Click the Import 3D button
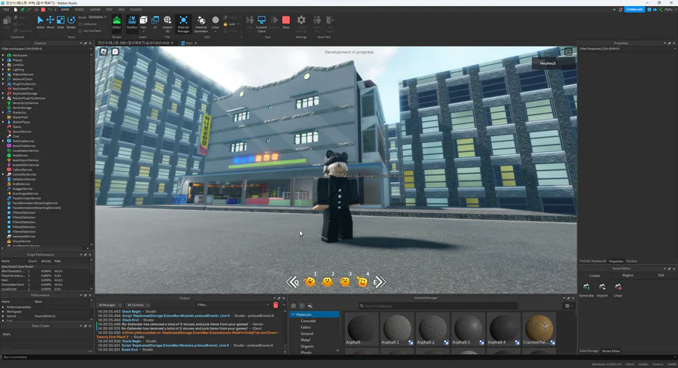 pos(167,23)
